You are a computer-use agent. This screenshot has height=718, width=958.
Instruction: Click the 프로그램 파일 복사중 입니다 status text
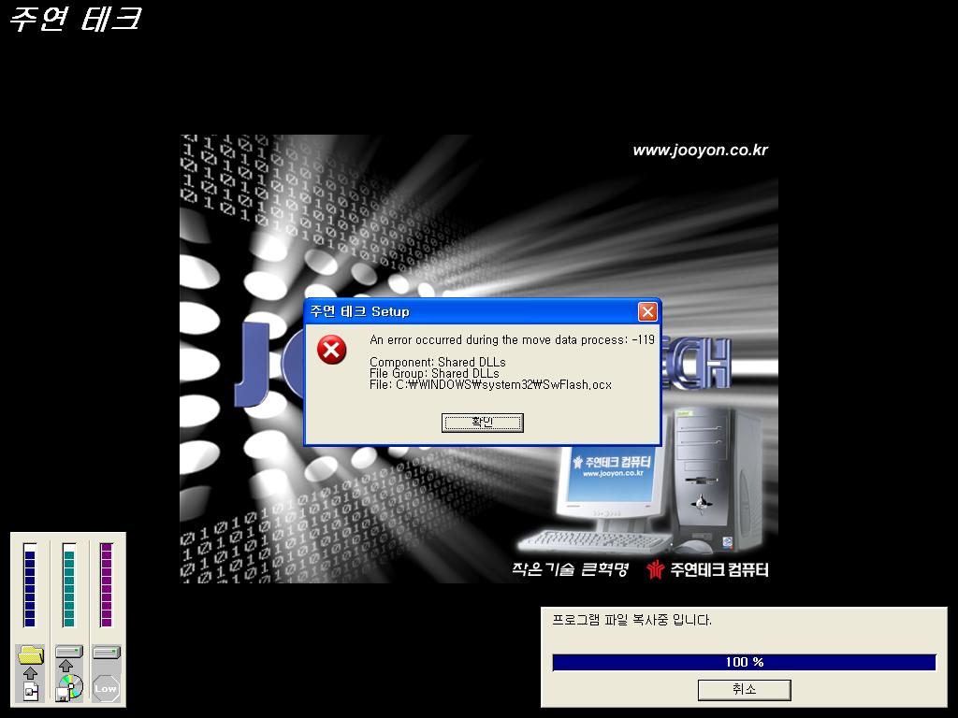(x=631, y=620)
